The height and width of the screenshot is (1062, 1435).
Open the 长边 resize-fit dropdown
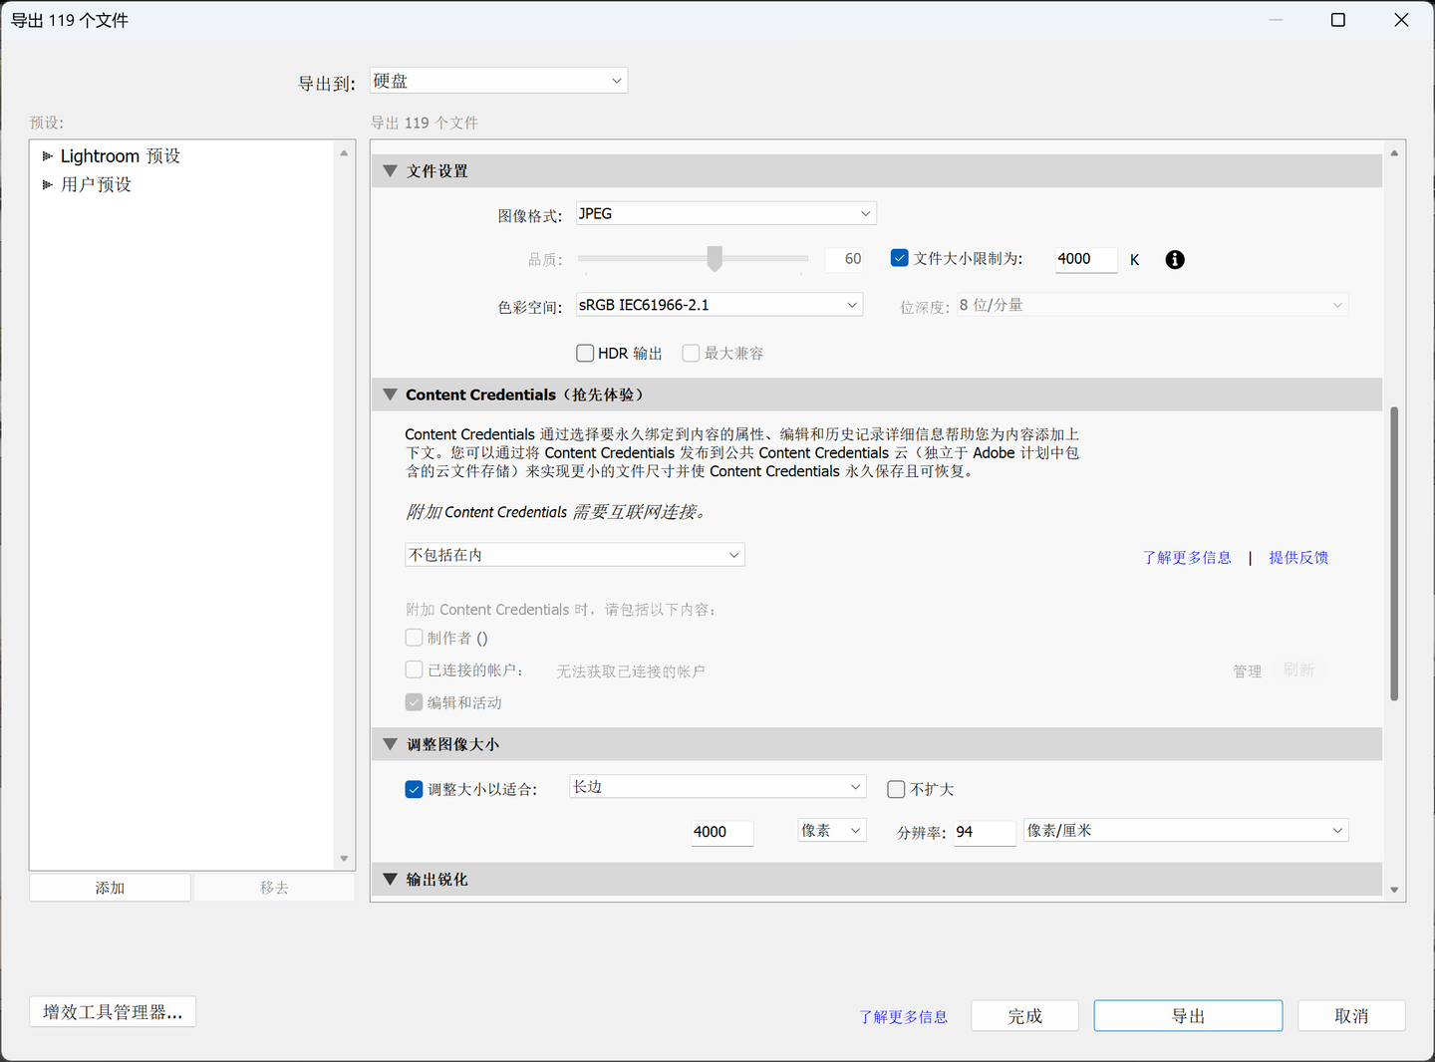coord(717,787)
